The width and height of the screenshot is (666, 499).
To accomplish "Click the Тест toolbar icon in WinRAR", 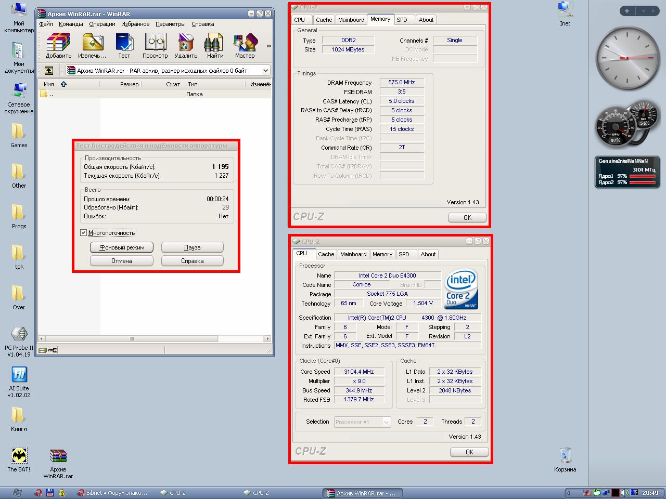I will pyautogui.click(x=124, y=46).
